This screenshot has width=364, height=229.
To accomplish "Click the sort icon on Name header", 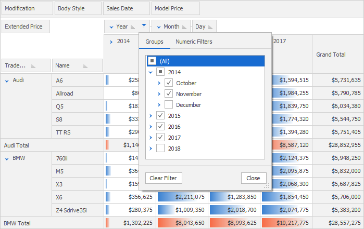I will [x=85, y=65].
